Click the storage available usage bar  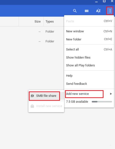[x=102, y=102]
